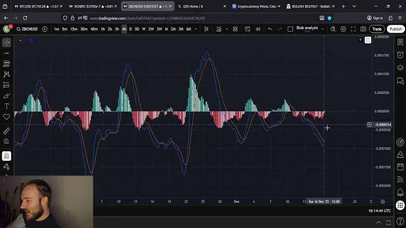Open the Blob analysis layout dropdown
The height and width of the screenshot is (228, 406).
[323, 29]
